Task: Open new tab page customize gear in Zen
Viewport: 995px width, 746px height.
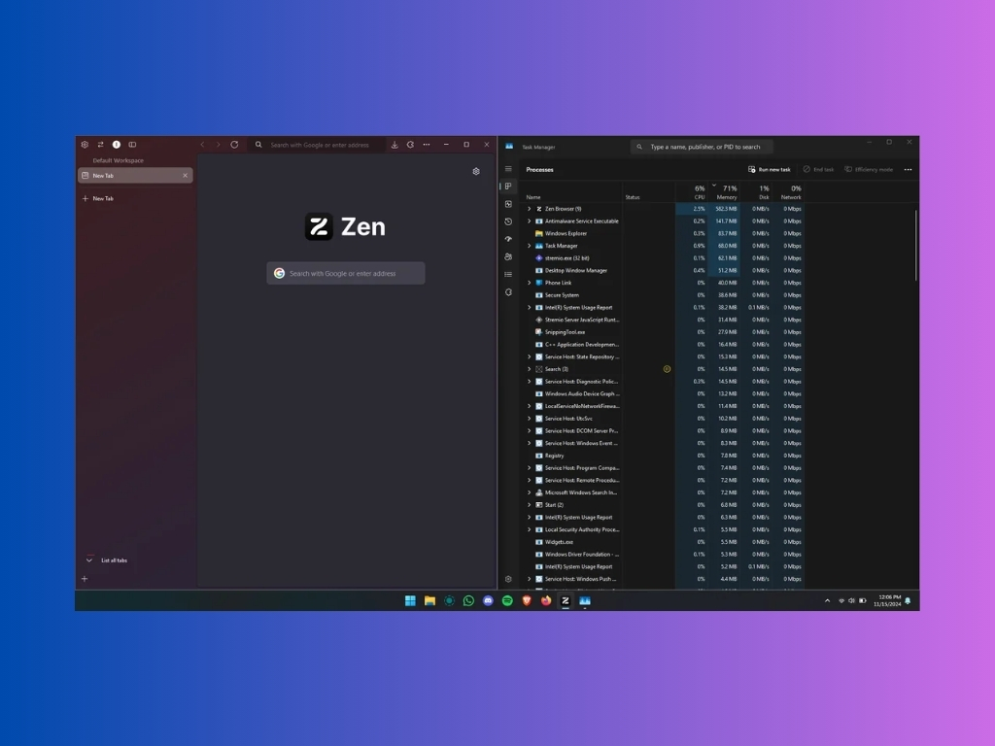Action: [476, 171]
